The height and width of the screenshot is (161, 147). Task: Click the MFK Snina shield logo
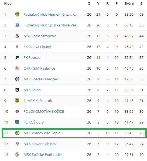pos(17,90)
